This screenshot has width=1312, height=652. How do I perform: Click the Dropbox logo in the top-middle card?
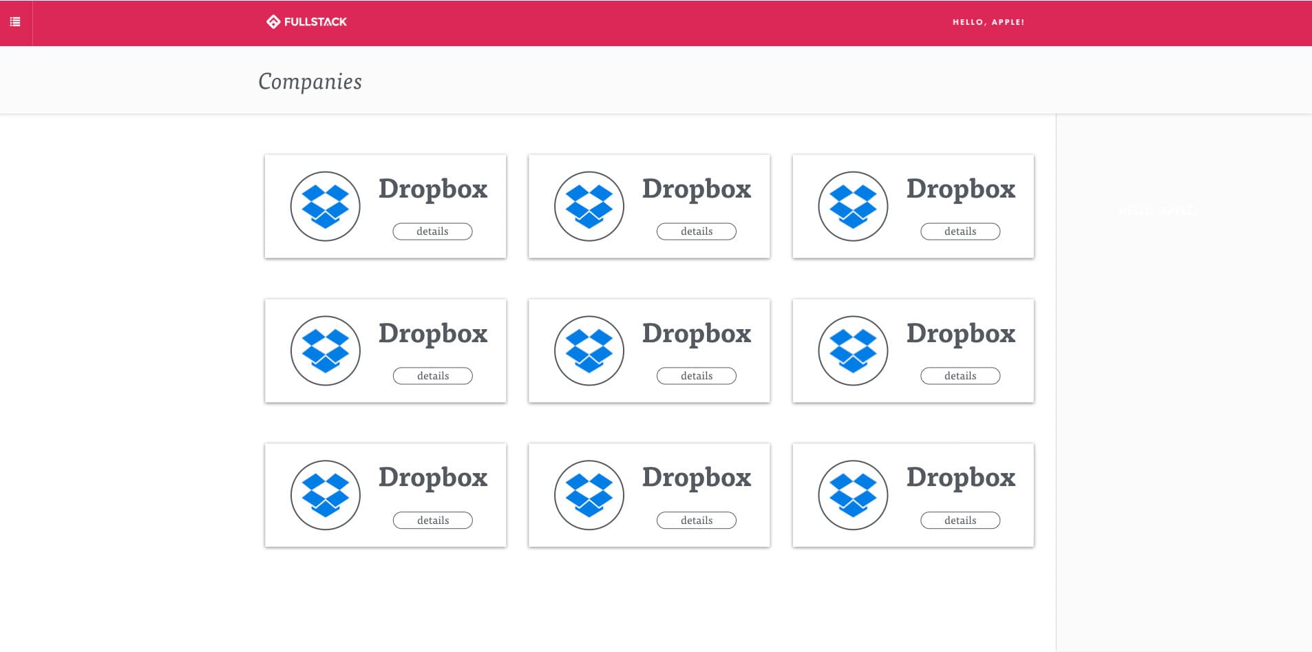(x=589, y=207)
